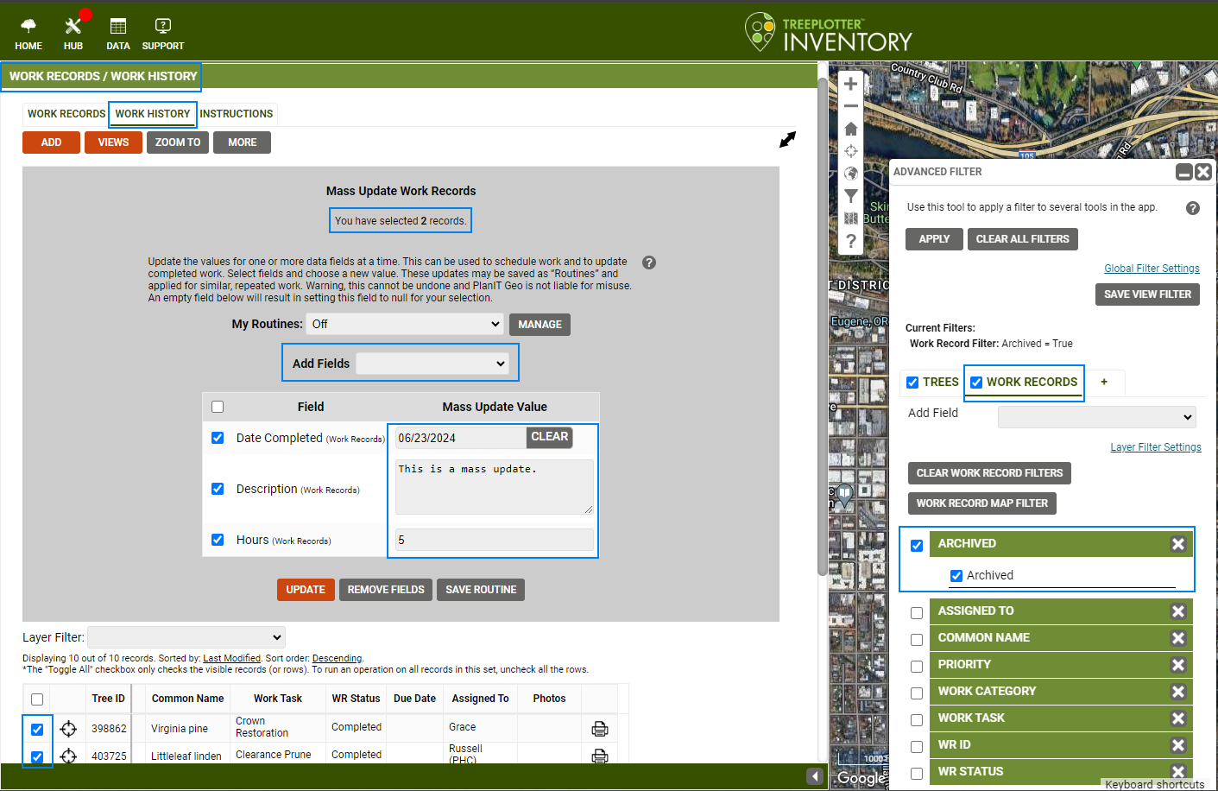Toggle the TREES layer checkbox
The image size is (1218, 791).
click(x=912, y=382)
